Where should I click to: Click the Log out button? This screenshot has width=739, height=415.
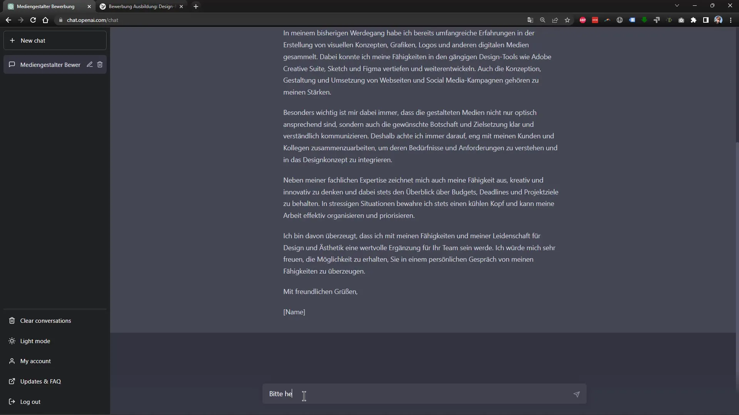point(30,402)
